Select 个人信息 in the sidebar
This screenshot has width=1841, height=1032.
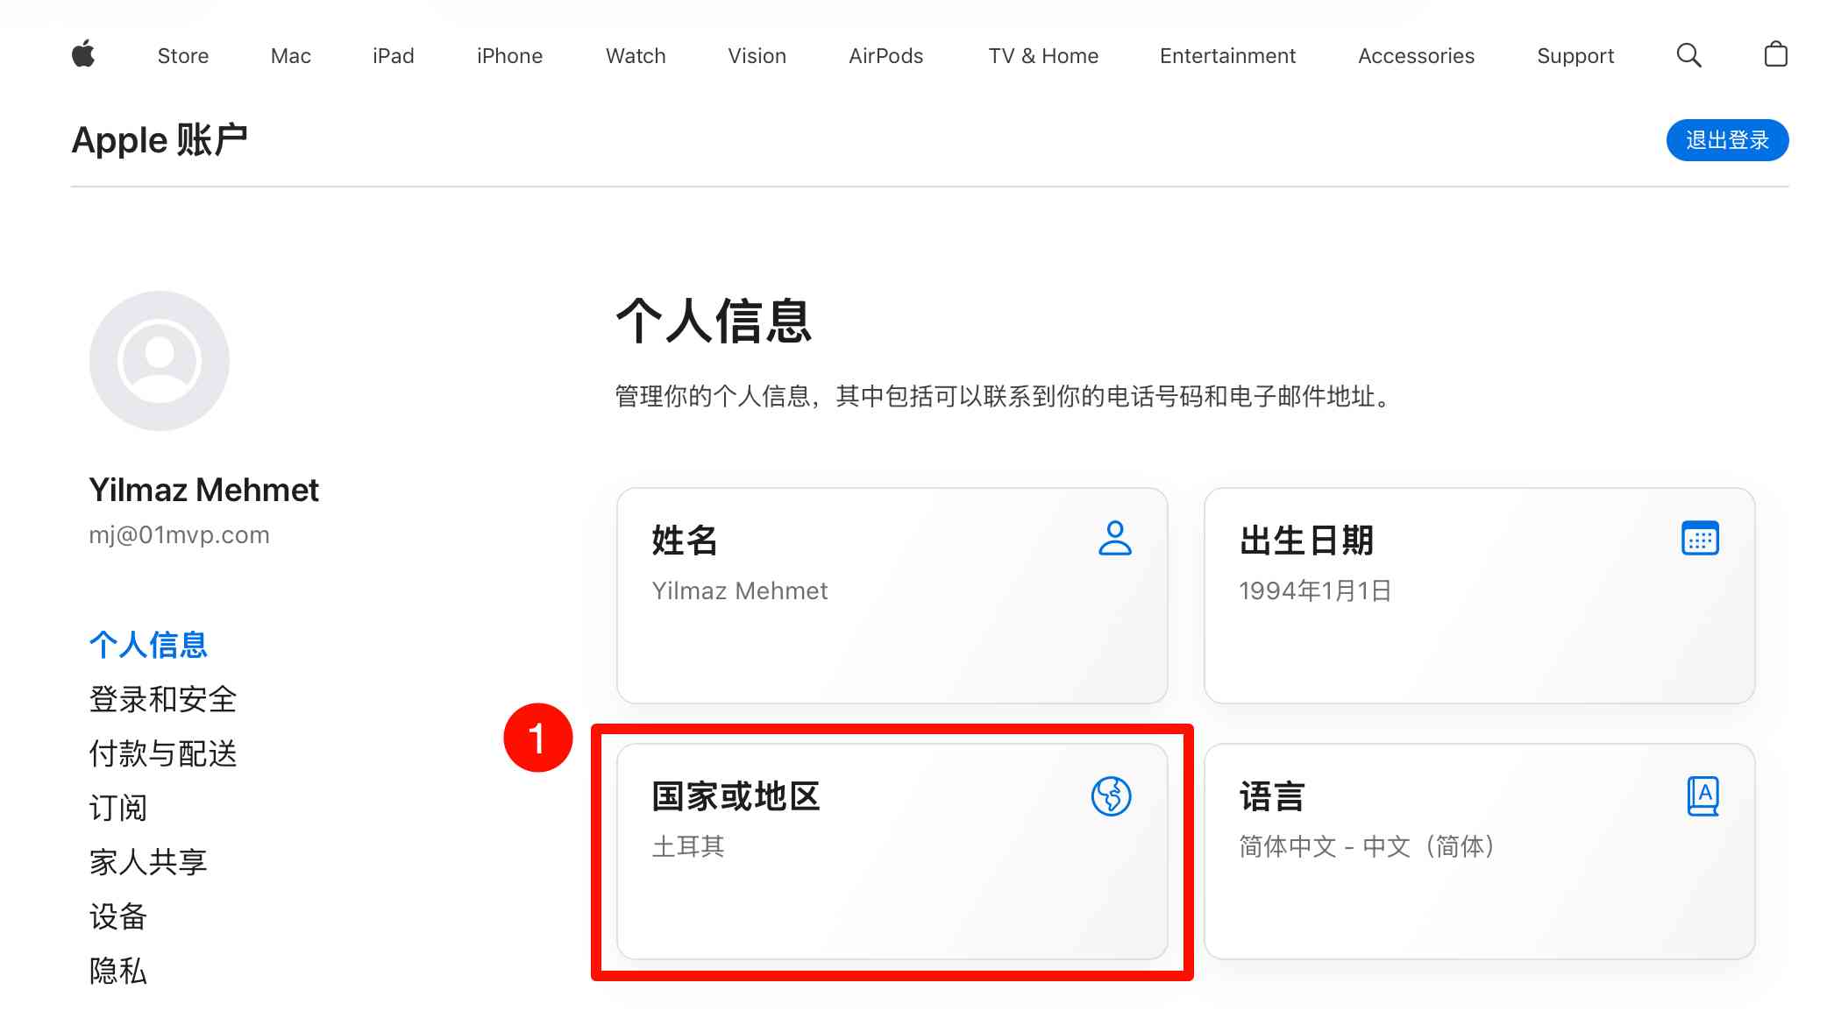click(148, 645)
